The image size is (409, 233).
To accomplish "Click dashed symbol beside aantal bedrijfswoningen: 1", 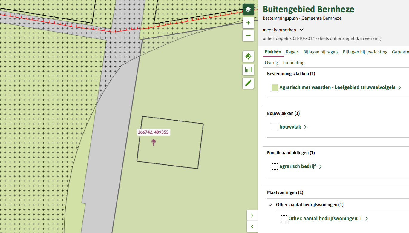I will [x=284, y=219].
